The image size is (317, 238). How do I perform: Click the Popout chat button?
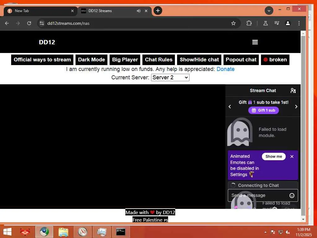click(x=241, y=60)
